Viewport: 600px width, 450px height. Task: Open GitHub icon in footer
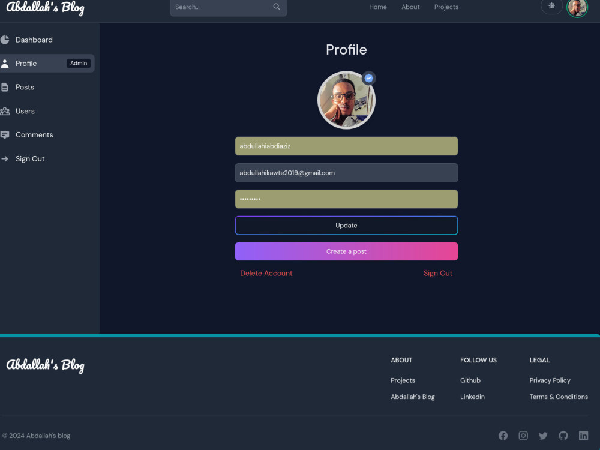(563, 436)
